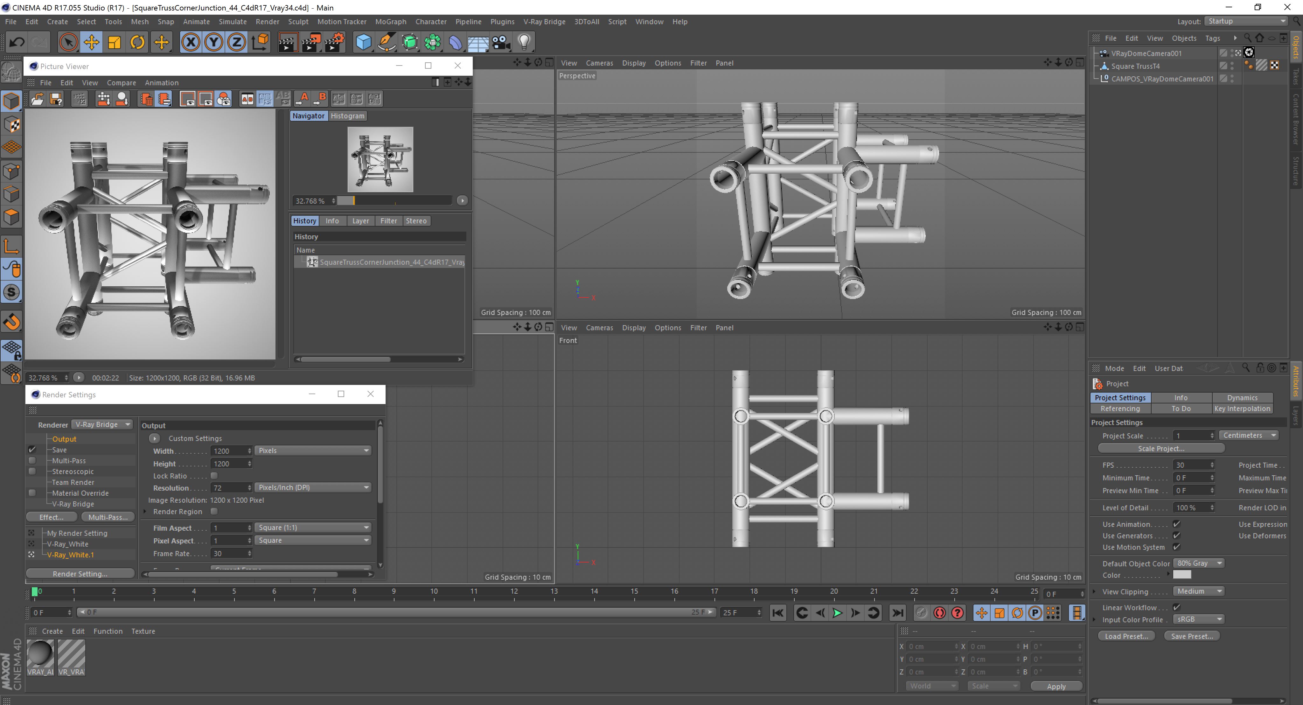Open the View Clipping Medium dropdown
The width and height of the screenshot is (1303, 705).
[1198, 591]
